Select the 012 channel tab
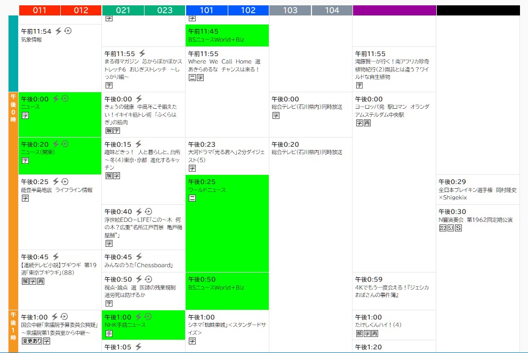Viewport: 528px width, 353px height. pyautogui.click(x=81, y=11)
